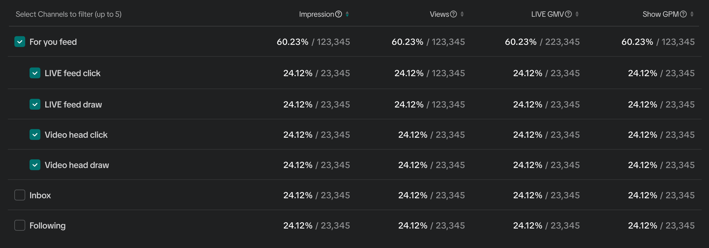Click the Impression help question-mark icon
Screen dimensions: 709x248
coord(339,14)
